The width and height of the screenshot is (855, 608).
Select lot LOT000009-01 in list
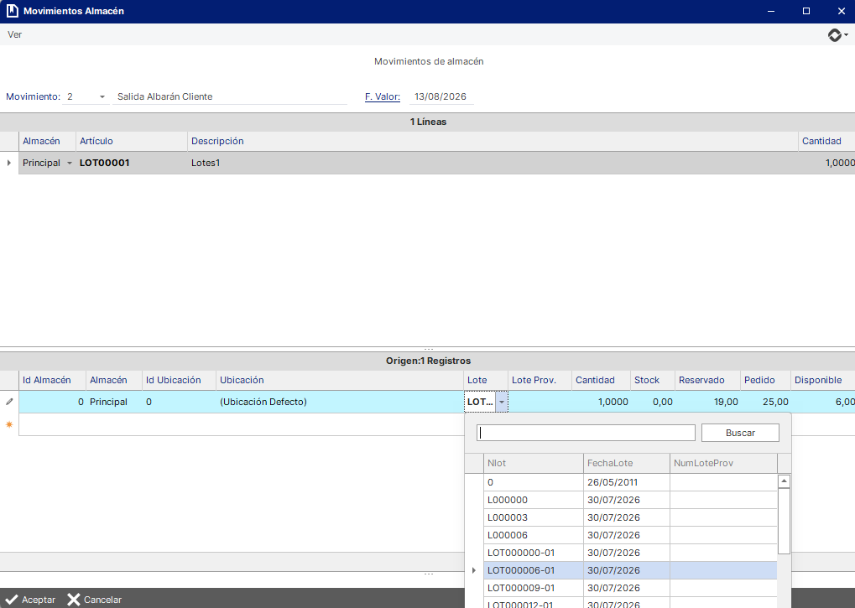(x=630, y=588)
